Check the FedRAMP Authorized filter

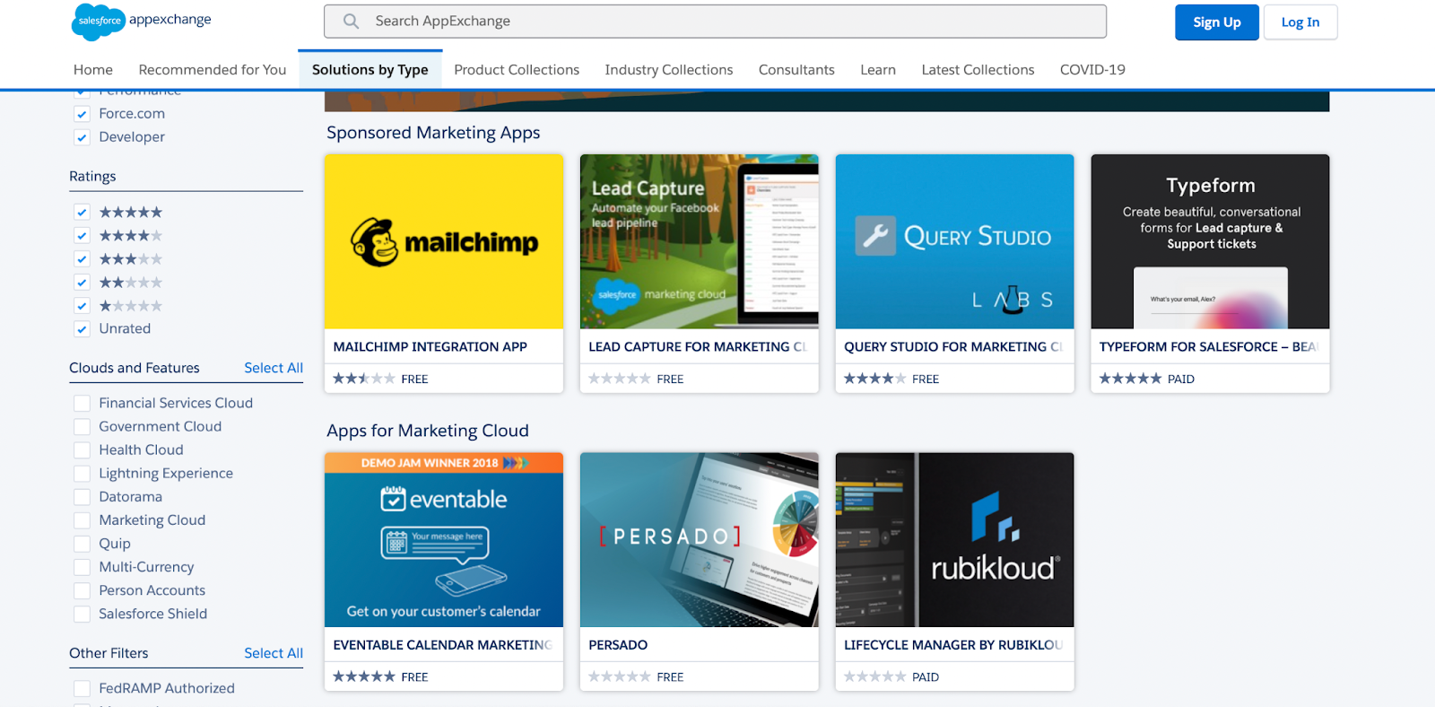pyautogui.click(x=82, y=688)
